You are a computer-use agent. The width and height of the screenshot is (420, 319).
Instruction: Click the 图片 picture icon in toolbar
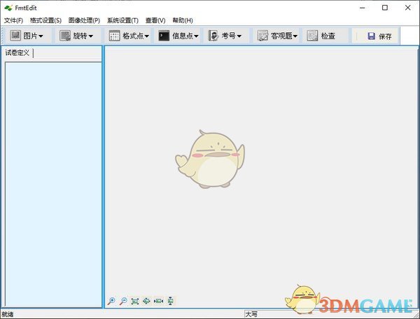click(x=15, y=35)
